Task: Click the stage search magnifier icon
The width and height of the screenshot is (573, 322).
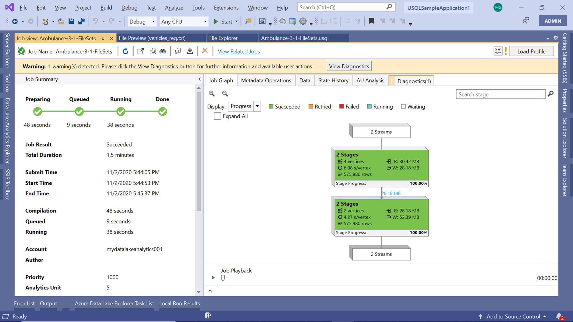Action: [551, 94]
